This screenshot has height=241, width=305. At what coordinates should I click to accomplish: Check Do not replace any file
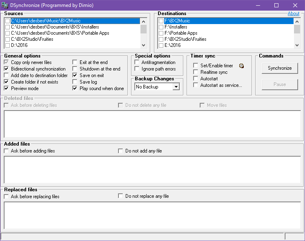(x=120, y=196)
